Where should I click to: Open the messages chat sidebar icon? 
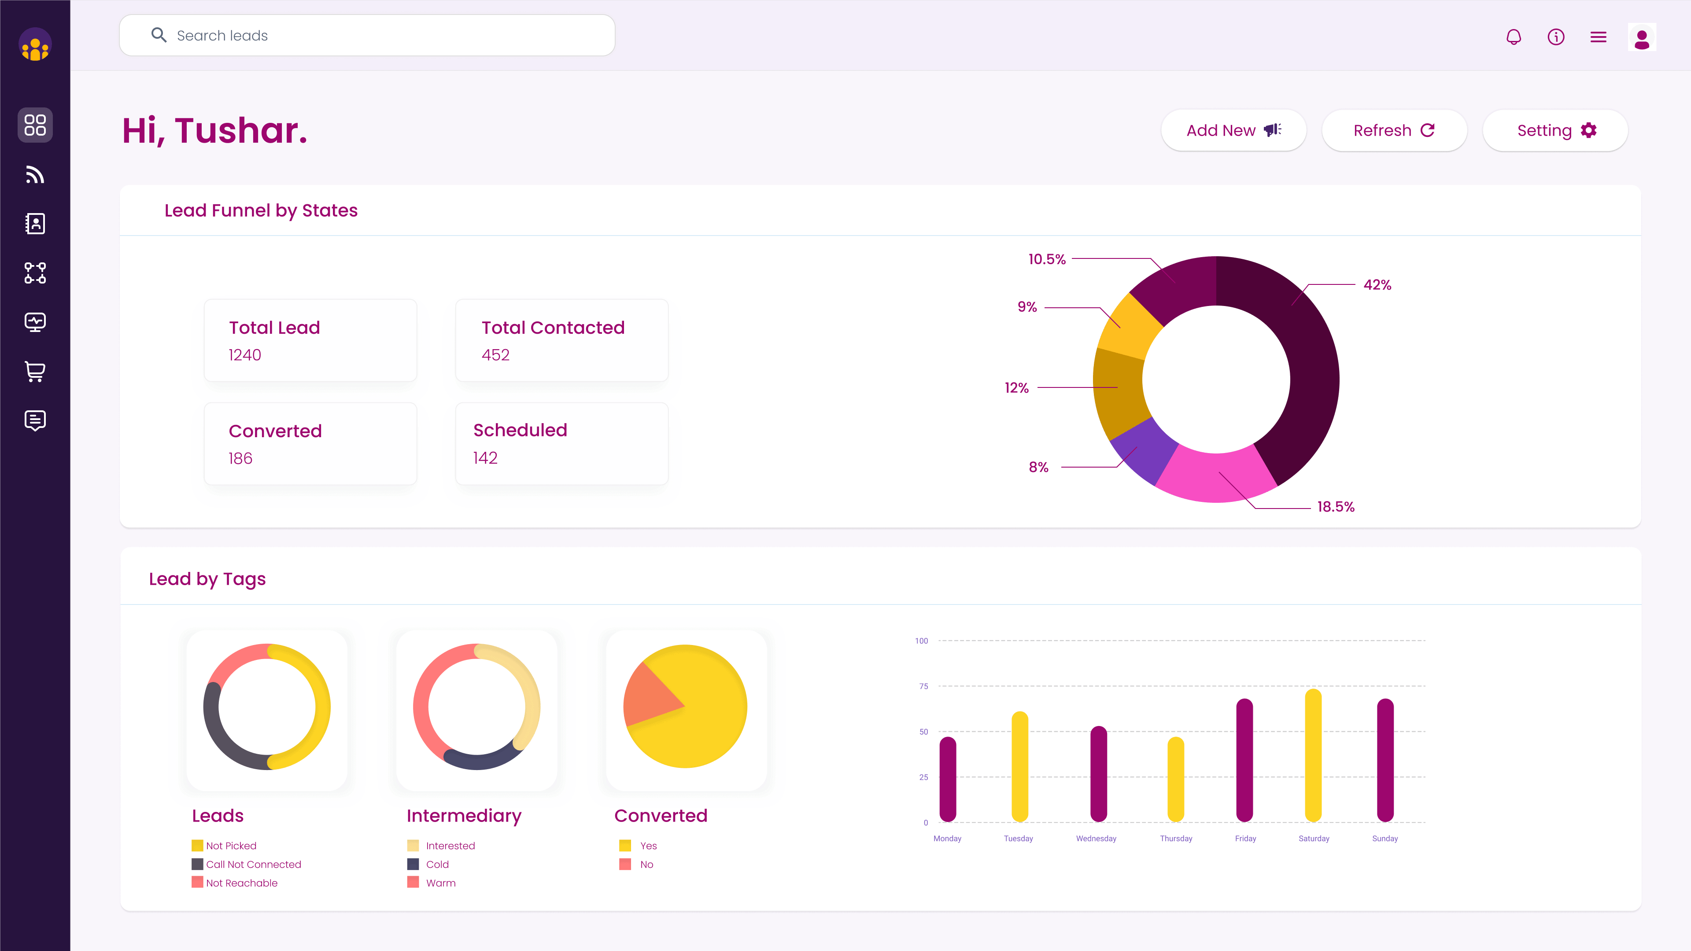[x=35, y=420]
